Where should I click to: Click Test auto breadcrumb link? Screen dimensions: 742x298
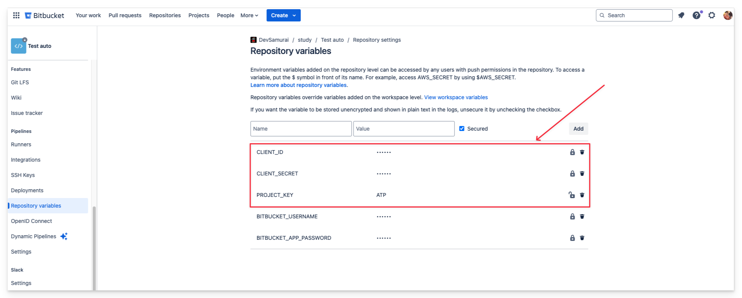click(332, 40)
